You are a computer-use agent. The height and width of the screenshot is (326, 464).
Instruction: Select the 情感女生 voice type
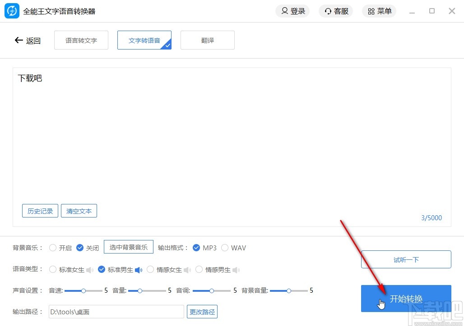tap(150, 269)
